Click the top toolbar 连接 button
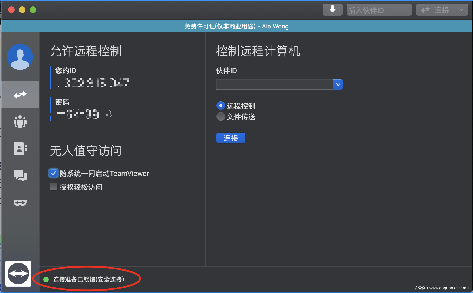The height and width of the screenshot is (293, 473). (x=435, y=10)
